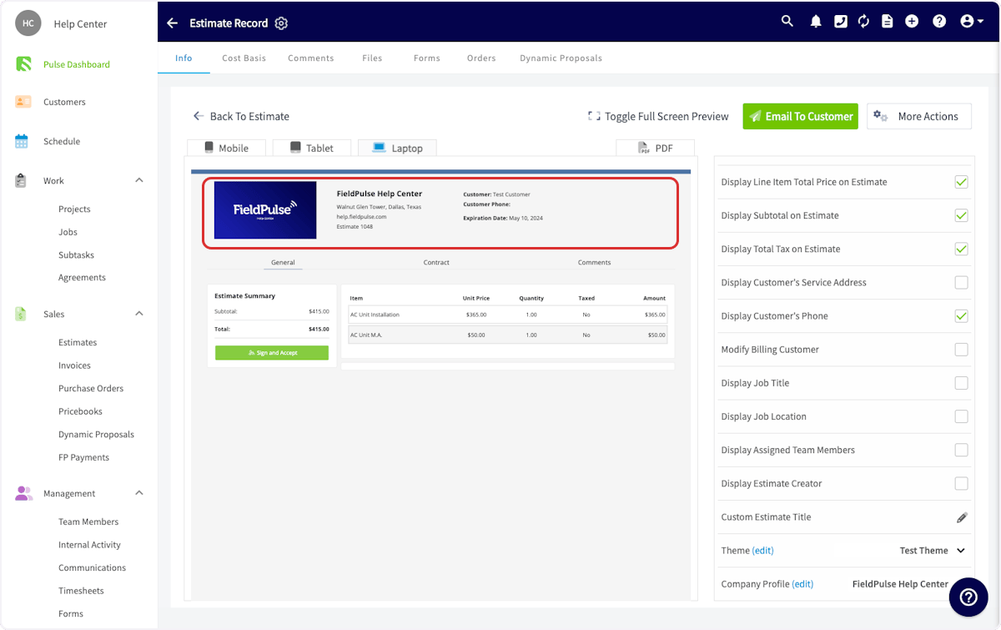The image size is (1001, 630).
Task: Collapse the Work section chevron
Action: (x=139, y=180)
